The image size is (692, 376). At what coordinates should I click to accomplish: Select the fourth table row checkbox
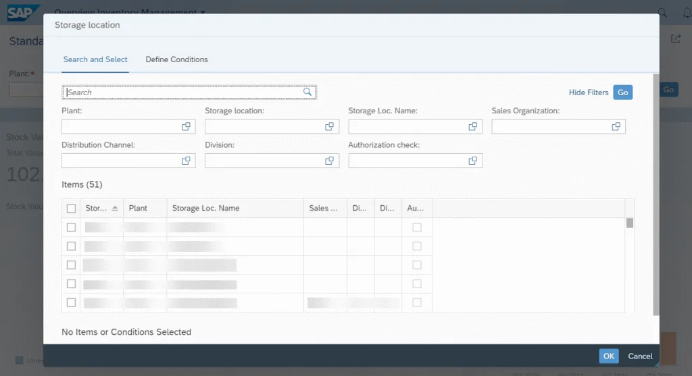pos(71,284)
